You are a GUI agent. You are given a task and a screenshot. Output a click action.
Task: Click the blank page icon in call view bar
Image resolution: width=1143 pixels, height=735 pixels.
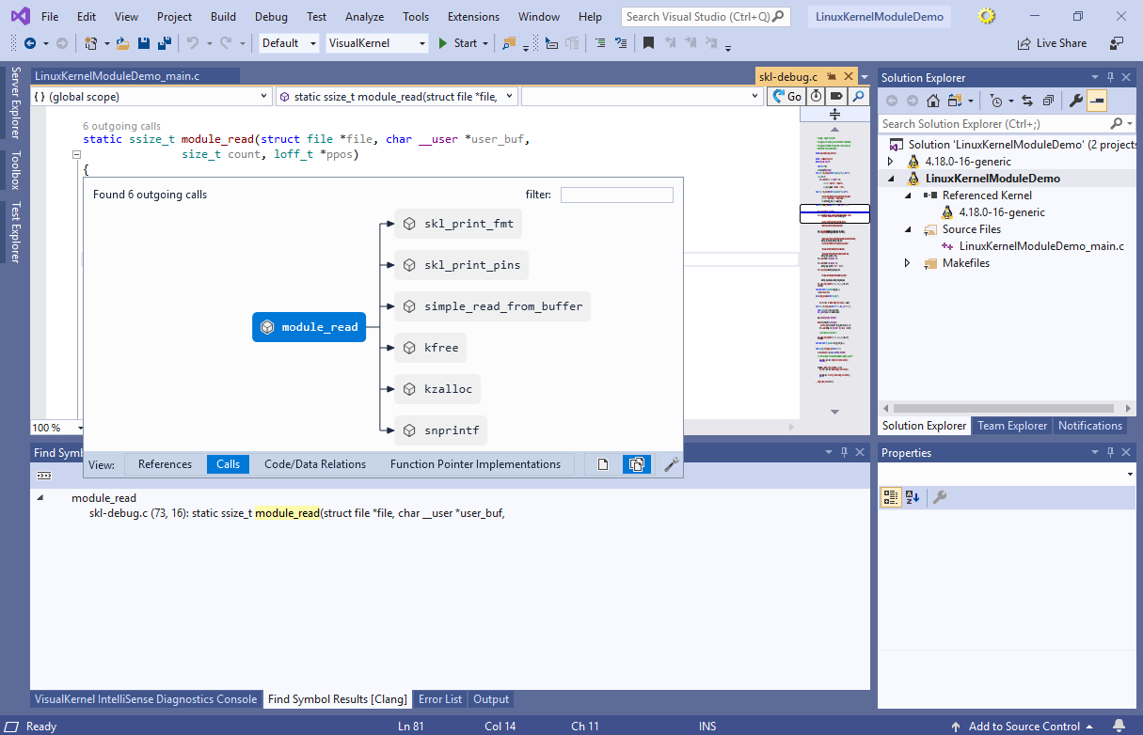click(603, 464)
